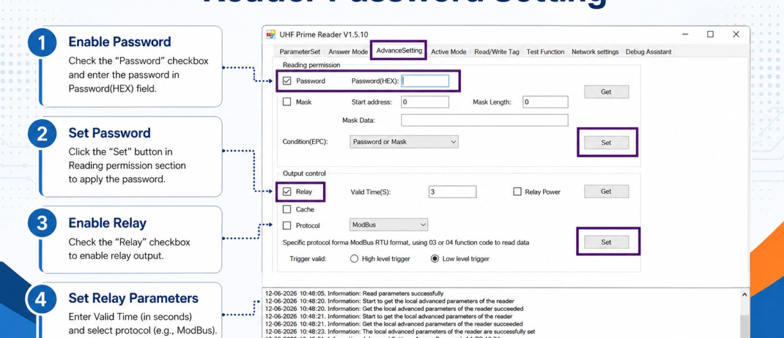Open the Condition(EPC) dropdown

pyautogui.click(x=404, y=141)
